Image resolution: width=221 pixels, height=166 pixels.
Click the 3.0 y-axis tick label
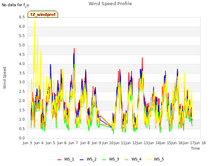22,82
